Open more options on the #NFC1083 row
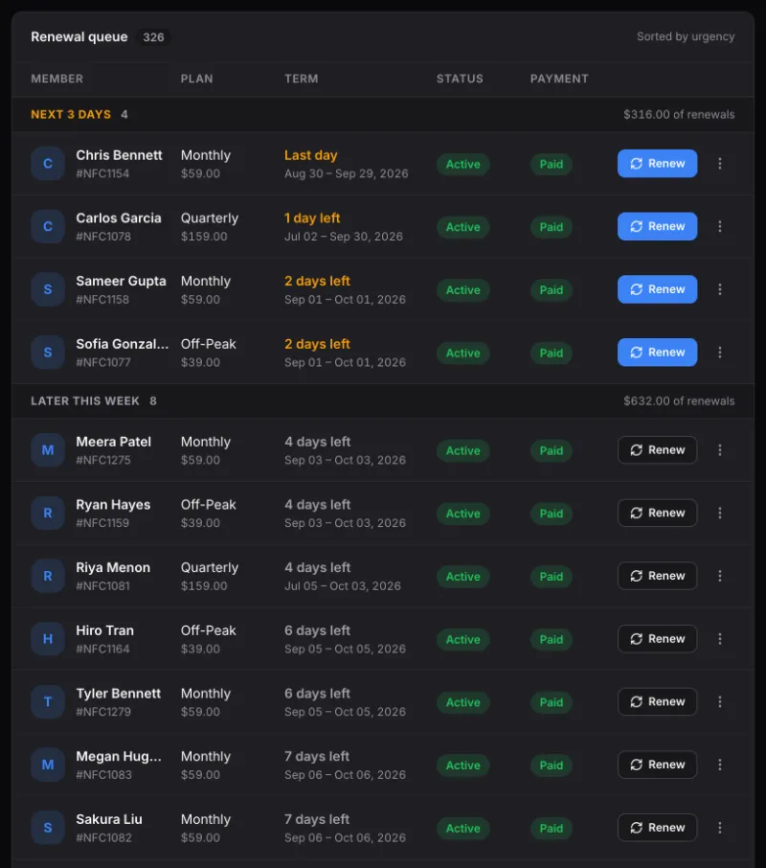The height and width of the screenshot is (868, 766). 719,765
